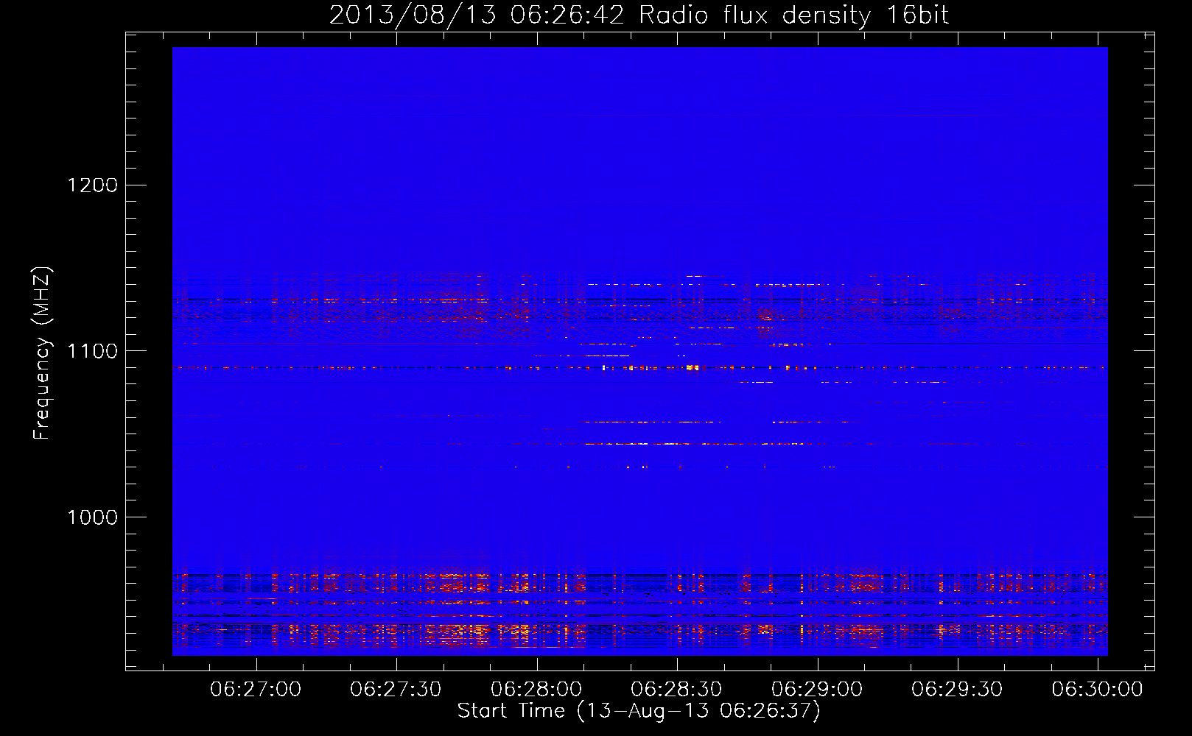Click the 06:29:00 time tick label
The image size is (1192, 736).
coord(817,690)
